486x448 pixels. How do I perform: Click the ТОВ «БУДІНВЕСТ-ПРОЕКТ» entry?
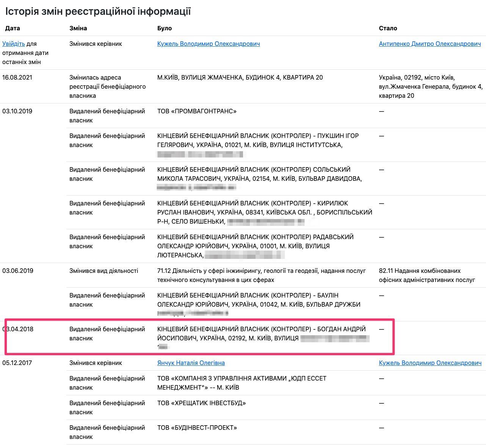197,428
